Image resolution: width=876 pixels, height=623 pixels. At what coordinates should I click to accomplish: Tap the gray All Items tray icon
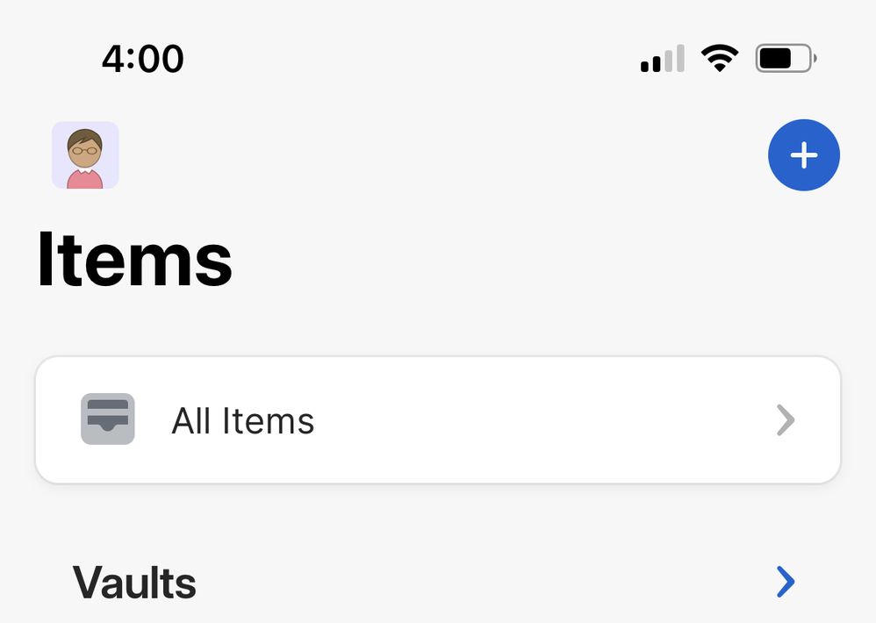click(x=107, y=419)
